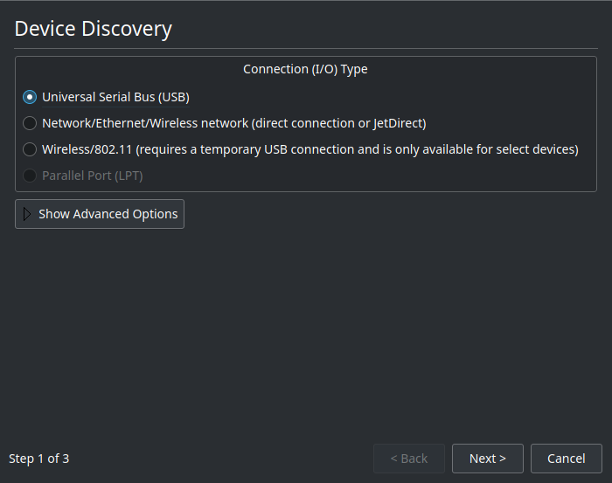Click the 'Connection (I/O) Type' group heading

click(305, 69)
